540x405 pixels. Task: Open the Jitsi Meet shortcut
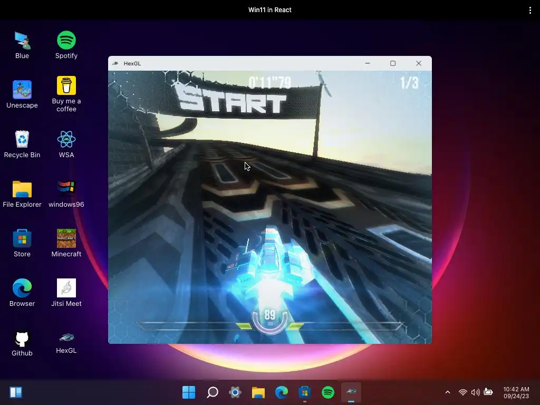[66, 293]
